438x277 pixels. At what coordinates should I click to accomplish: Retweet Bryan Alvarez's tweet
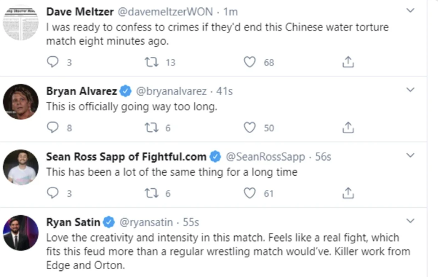(x=150, y=127)
